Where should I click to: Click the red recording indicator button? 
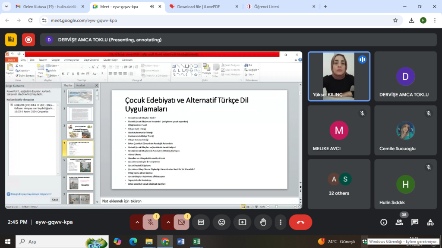click(28, 40)
